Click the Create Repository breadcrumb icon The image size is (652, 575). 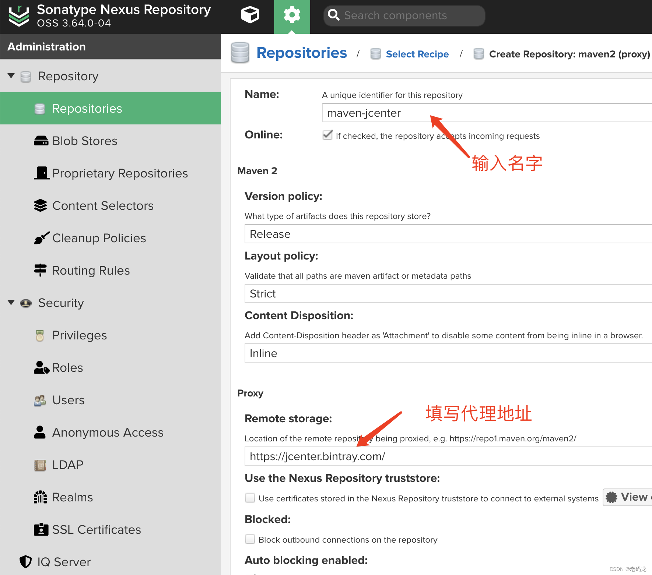[x=479, y=54]
